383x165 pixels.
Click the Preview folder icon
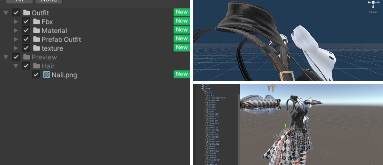pos(26,57)
